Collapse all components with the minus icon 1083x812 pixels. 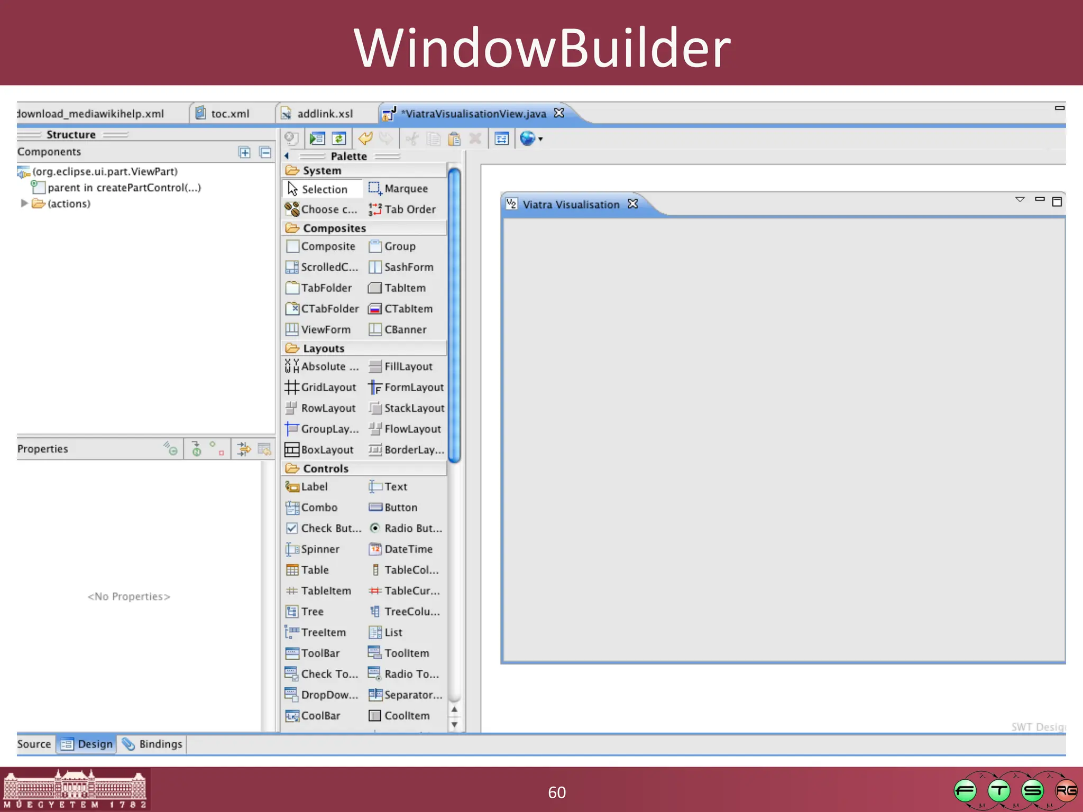pos(265,152)
